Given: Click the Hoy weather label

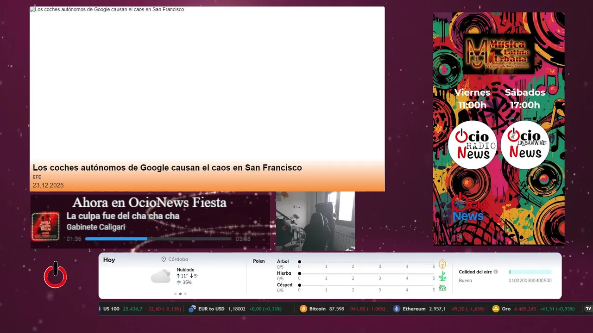Looking at the screenshot, I should tap(109, 260).
